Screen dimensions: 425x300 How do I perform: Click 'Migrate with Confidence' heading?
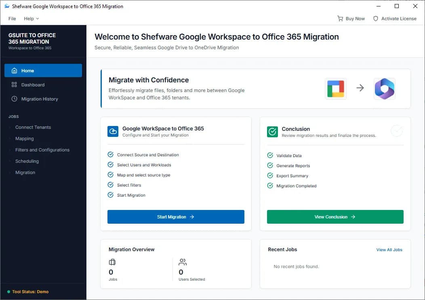pos(149,80)
